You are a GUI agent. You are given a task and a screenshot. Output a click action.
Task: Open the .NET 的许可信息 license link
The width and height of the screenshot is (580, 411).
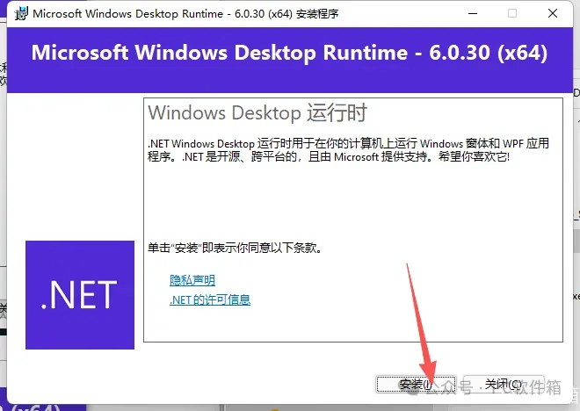(x=210, y=299)
